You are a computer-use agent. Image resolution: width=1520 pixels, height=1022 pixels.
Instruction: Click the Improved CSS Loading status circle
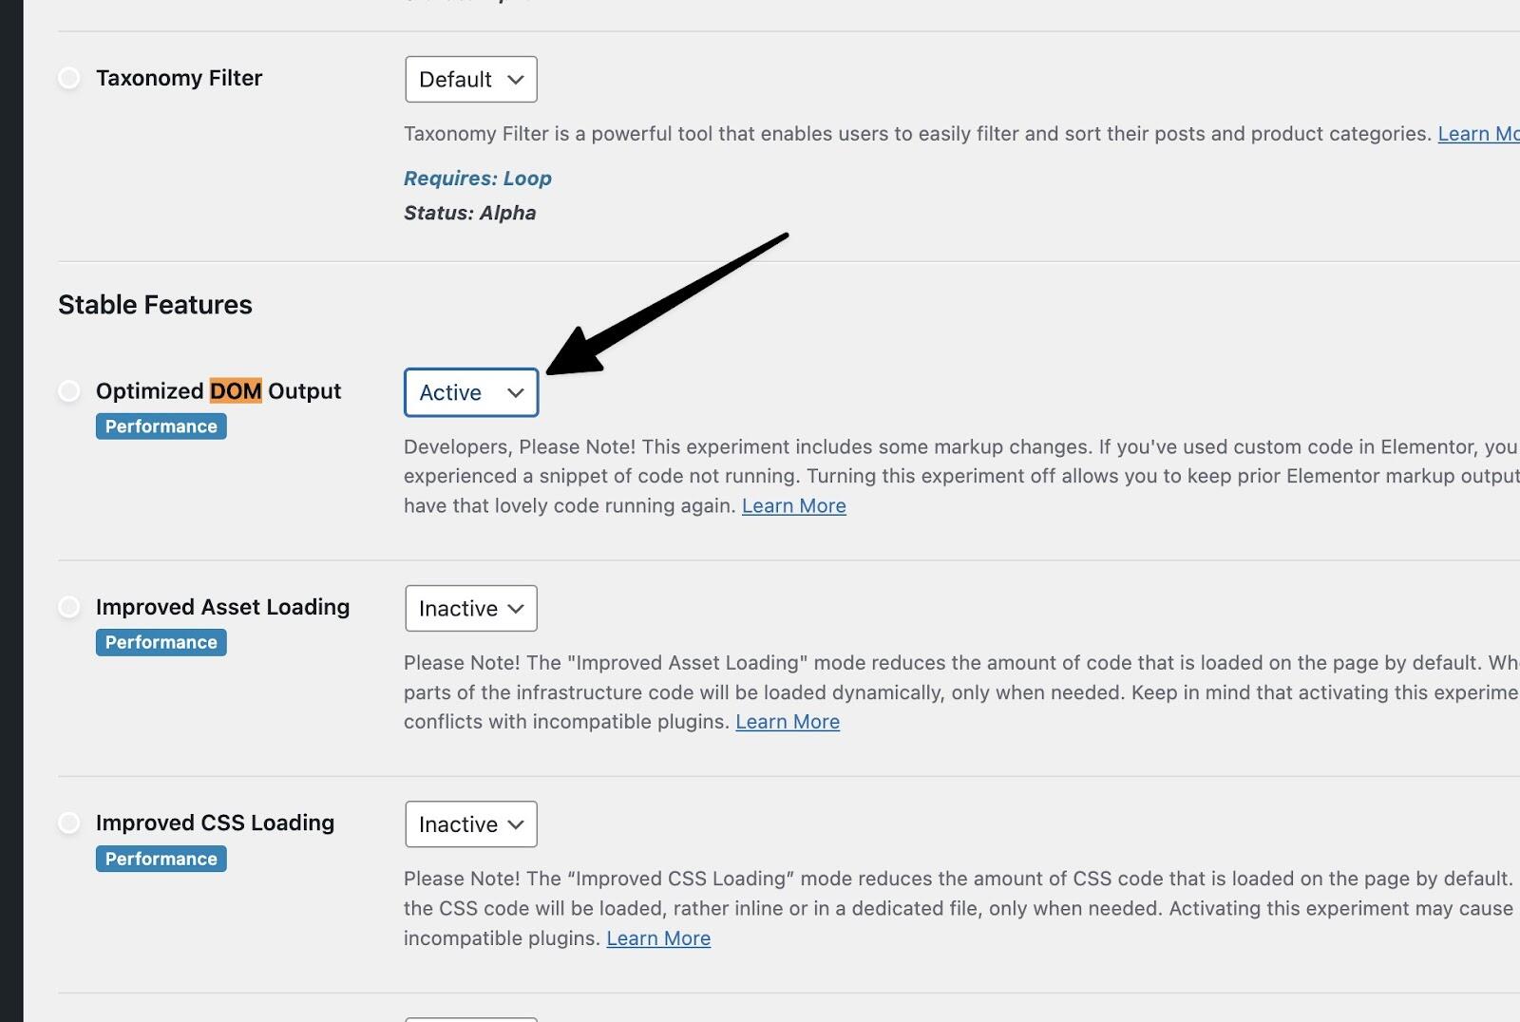69,823
